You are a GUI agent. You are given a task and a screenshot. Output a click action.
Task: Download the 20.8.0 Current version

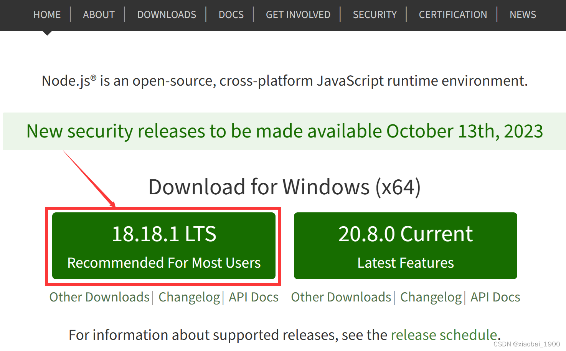406,246
